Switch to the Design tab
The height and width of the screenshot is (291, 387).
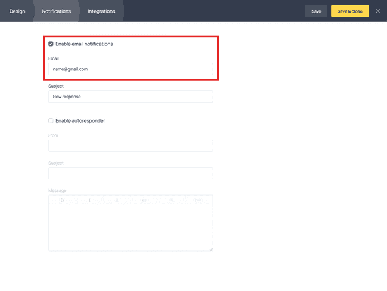tap(17, 11)
